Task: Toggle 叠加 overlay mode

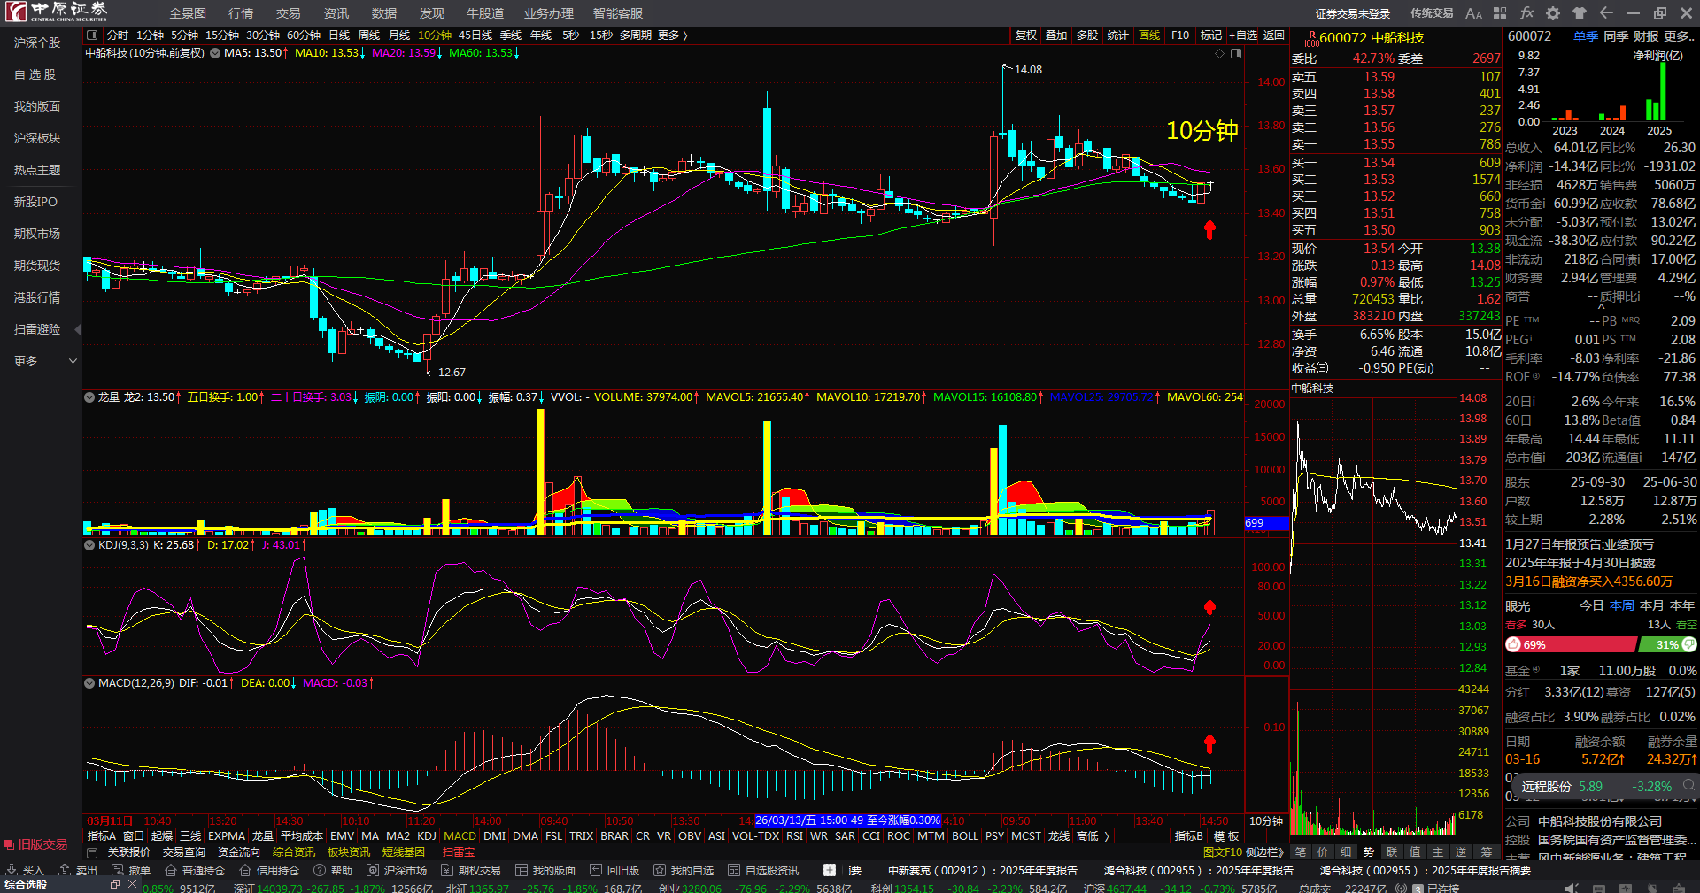Action: pyautogui.click(x=1056, y=35)
